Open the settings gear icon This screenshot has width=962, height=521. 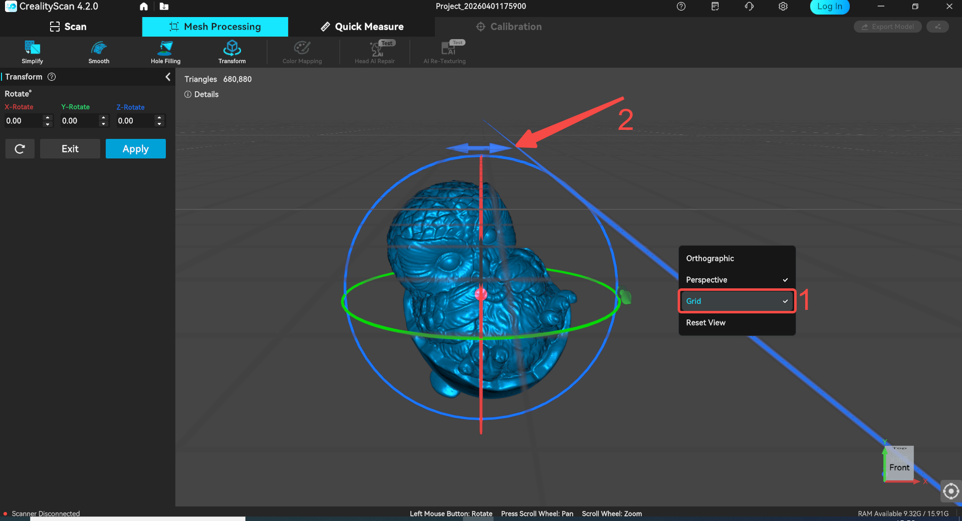click(783, 7)
